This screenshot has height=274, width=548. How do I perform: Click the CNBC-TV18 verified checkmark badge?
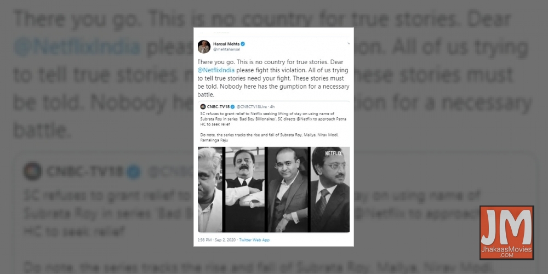pos(233,107)
